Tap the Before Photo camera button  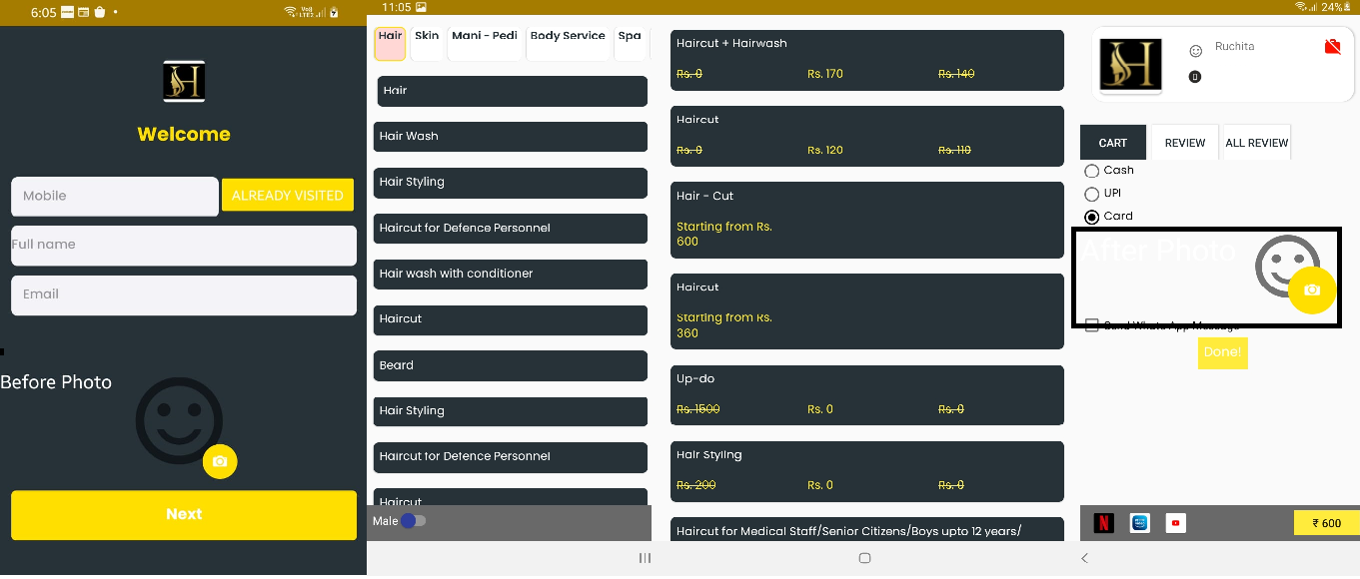(220, 461)
